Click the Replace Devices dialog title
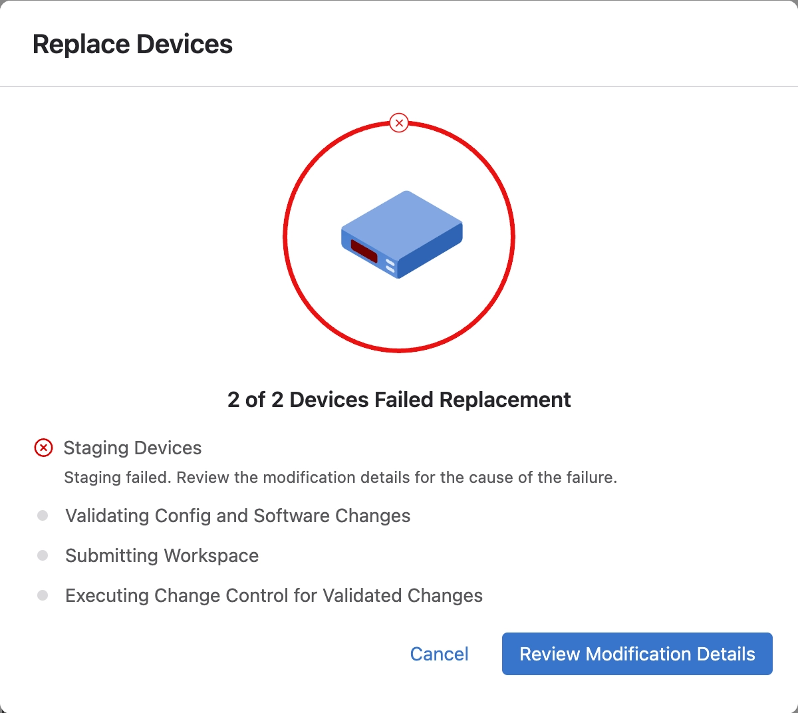 pyautogui.click(x=132, y=45)
